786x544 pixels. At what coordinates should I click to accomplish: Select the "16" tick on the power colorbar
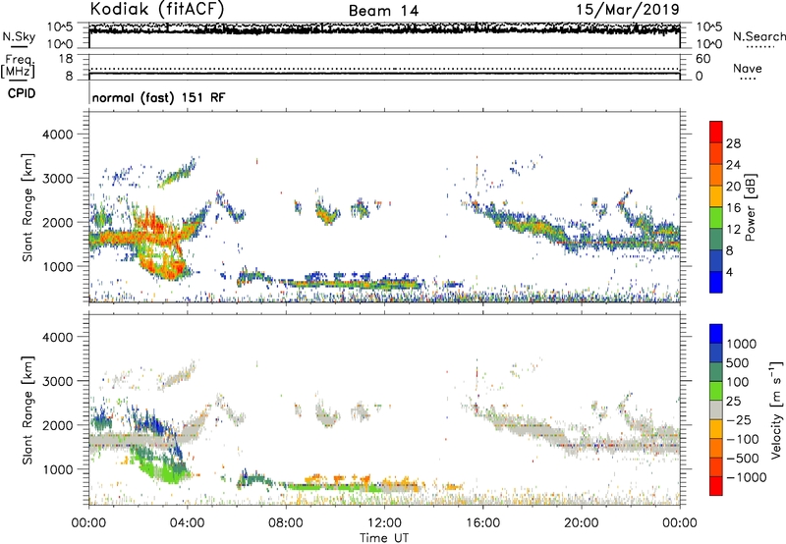pos(733,208)
